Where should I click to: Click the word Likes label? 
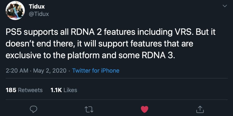click(70, 90)
